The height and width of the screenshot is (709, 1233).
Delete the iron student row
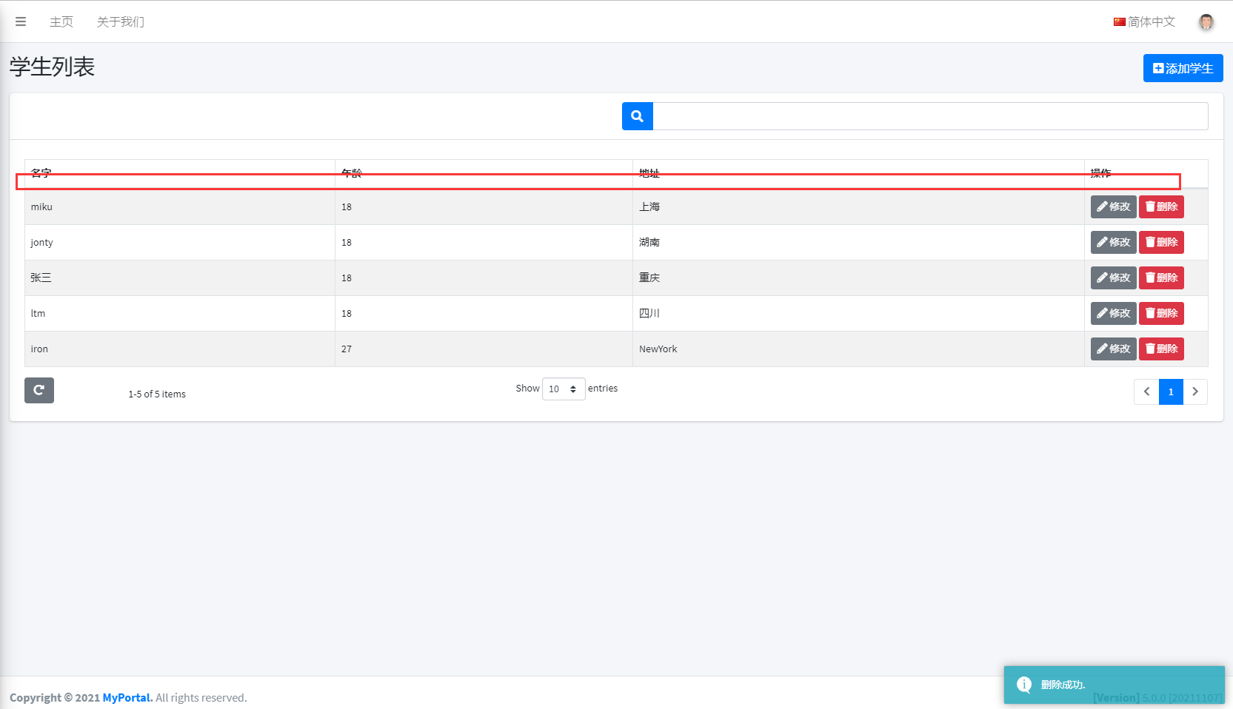pos(1160,349)
